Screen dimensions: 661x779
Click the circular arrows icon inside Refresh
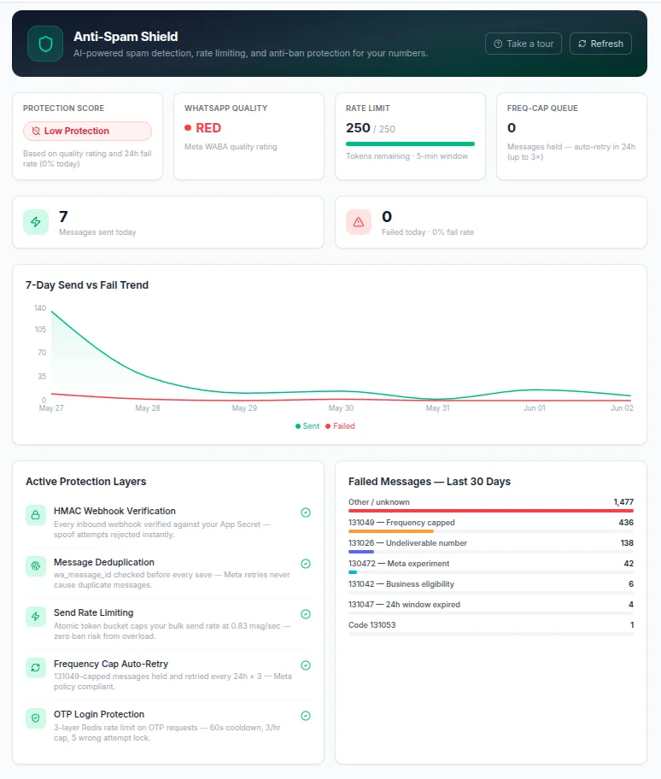582,44
